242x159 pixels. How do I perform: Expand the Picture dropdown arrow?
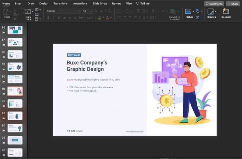193,12
